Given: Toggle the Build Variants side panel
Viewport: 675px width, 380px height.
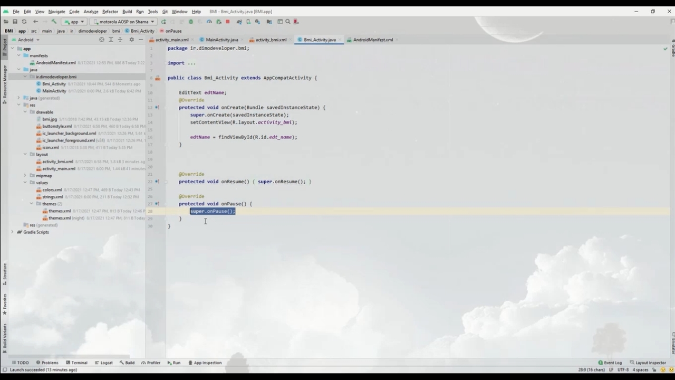Looking at the screenshot, I should pos(4,338).
